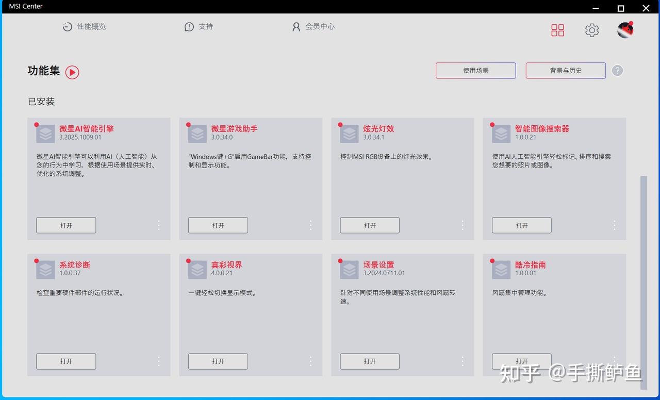
Task: Launch 酷冷指南 via its 打开 button
Action: coord(522,361)
